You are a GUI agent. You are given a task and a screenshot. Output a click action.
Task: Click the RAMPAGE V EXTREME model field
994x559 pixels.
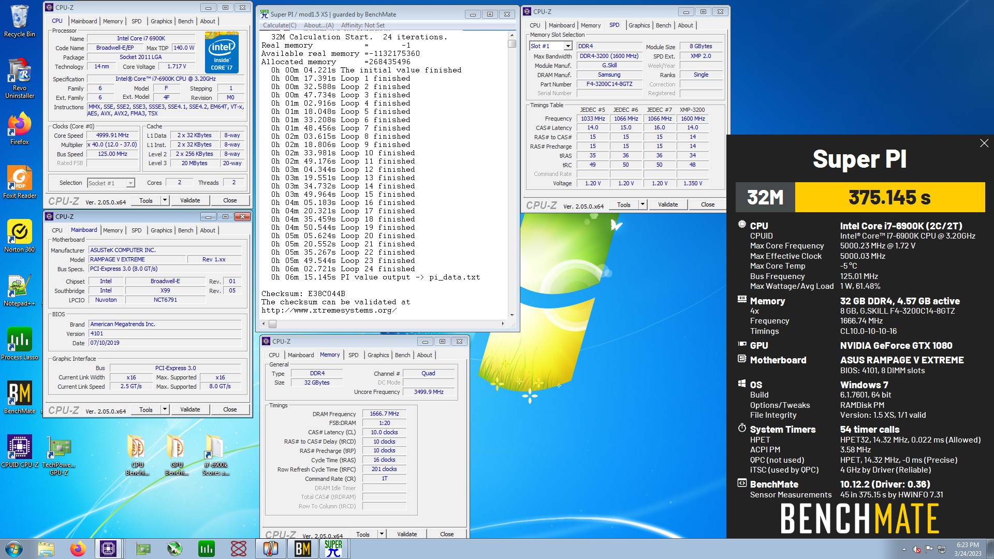(x=137, y=259)
